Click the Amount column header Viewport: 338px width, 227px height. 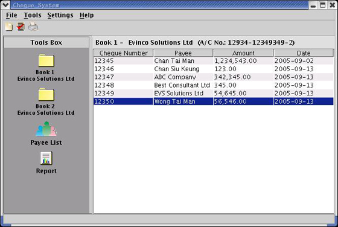click(243, 53)
